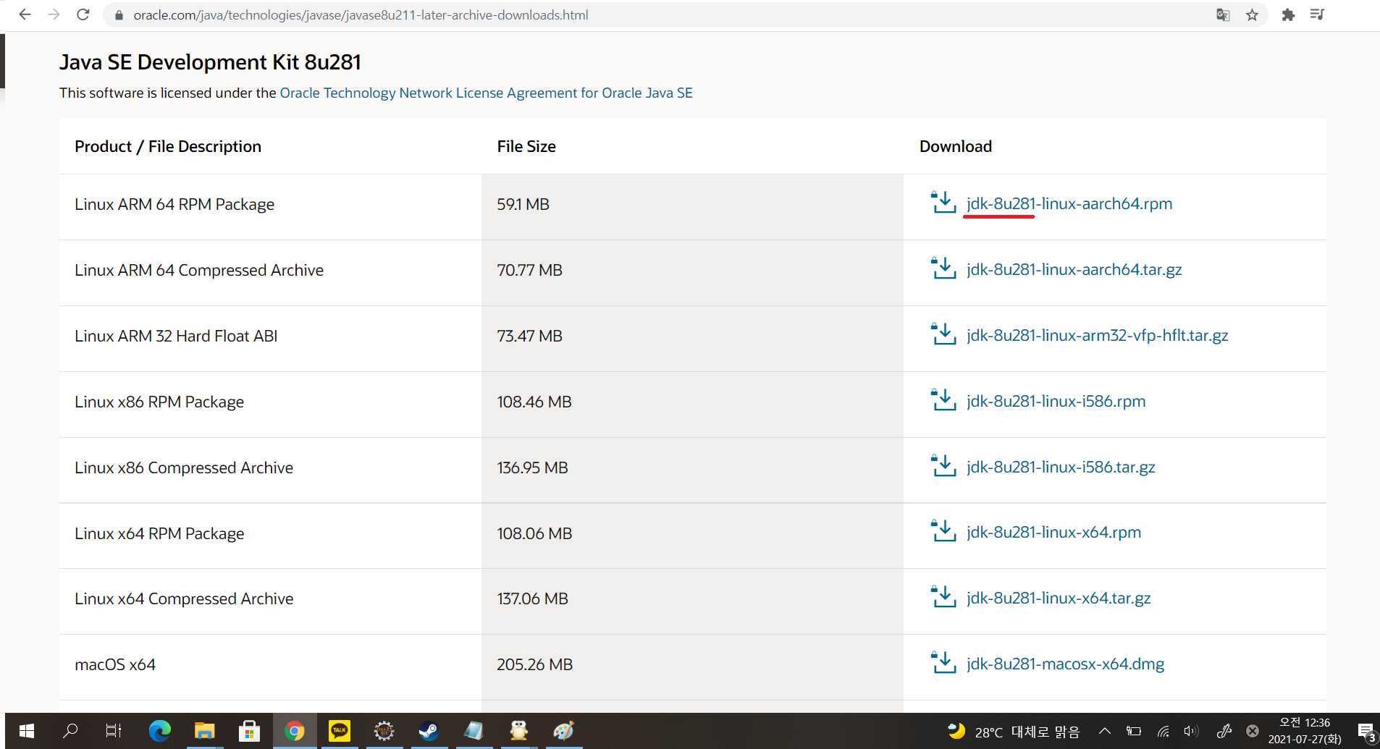Open the volume control in tray
Viewport: 1380px width, 749px height.
(1190, 731)
